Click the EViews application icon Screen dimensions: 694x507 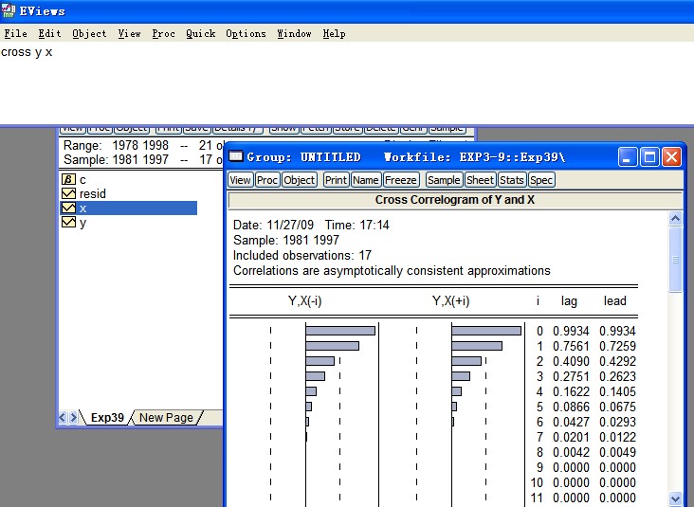[x=9, y=10]
